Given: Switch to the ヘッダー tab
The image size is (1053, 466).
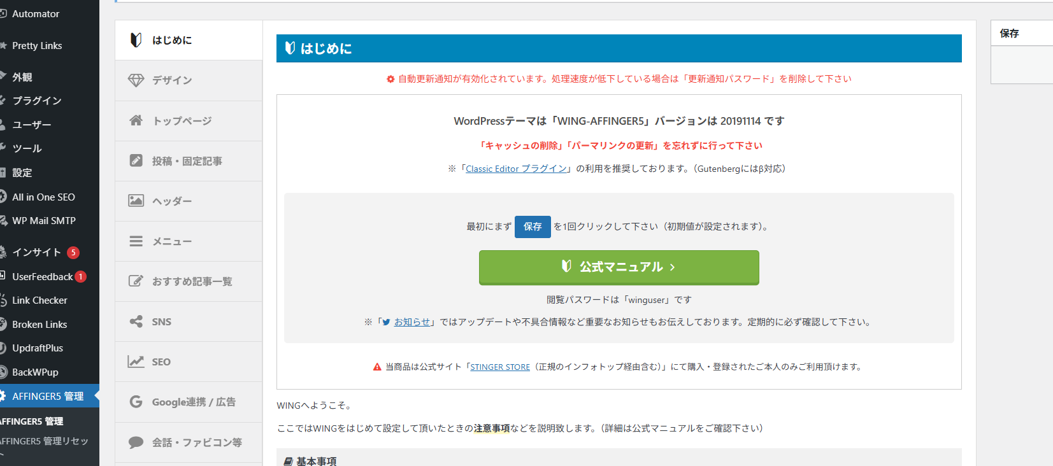Looking at the screenshot, I should 189,201.
